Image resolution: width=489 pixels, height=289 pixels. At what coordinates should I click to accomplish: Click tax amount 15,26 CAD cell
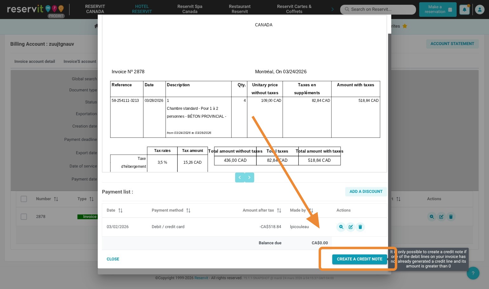point(192,162)
